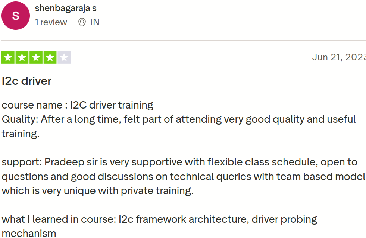
Task: Click the "course name : I2C driver training" line
Action: click(78, 105)
